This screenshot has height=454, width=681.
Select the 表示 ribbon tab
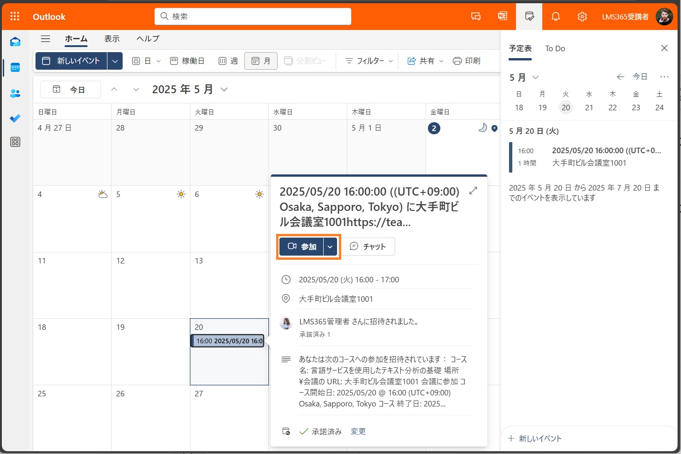click(x=112, y=39)
